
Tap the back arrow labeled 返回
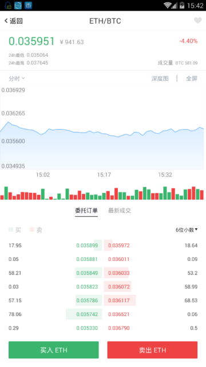(14, 21)
